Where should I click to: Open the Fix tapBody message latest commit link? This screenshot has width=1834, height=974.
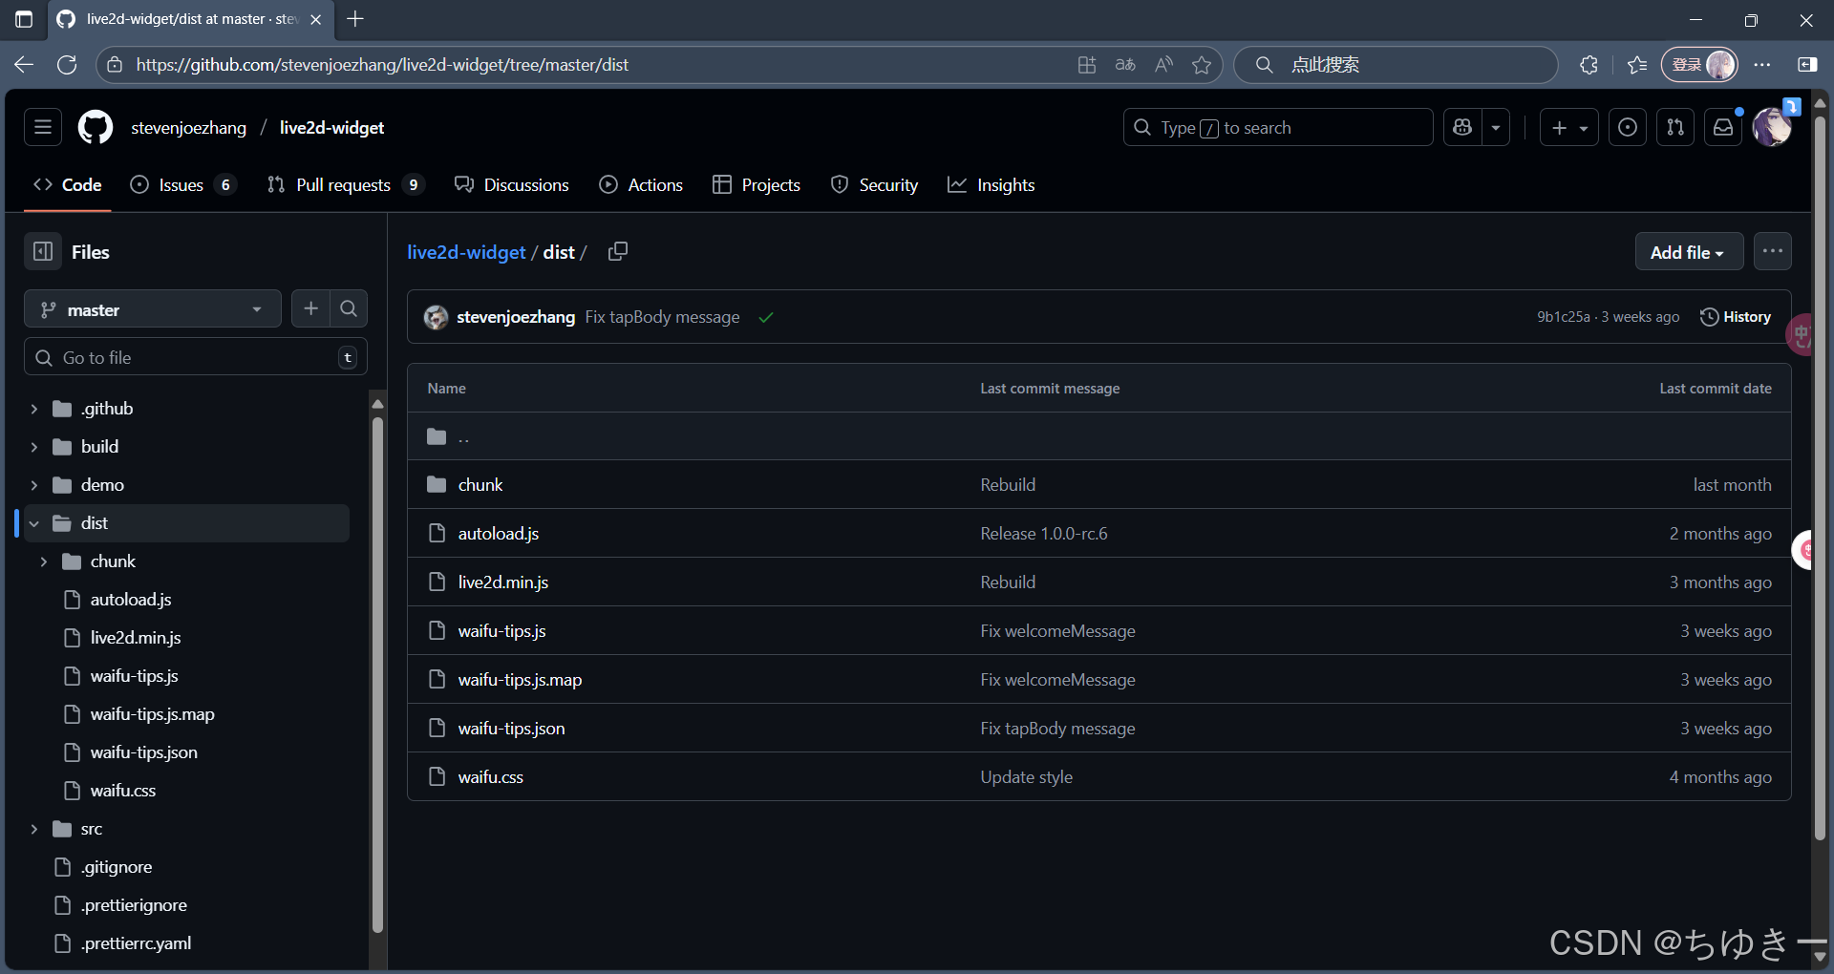click(x=662, y=317)
